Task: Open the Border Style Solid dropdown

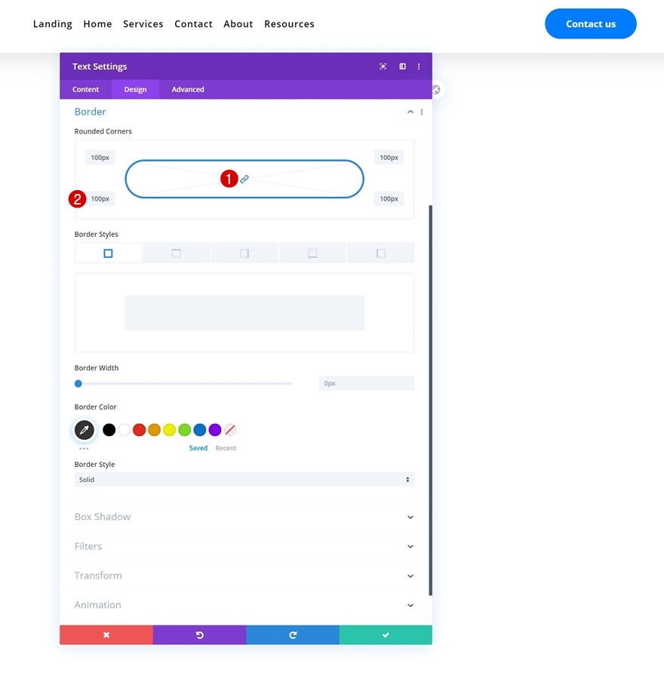Action: point(244,480)
